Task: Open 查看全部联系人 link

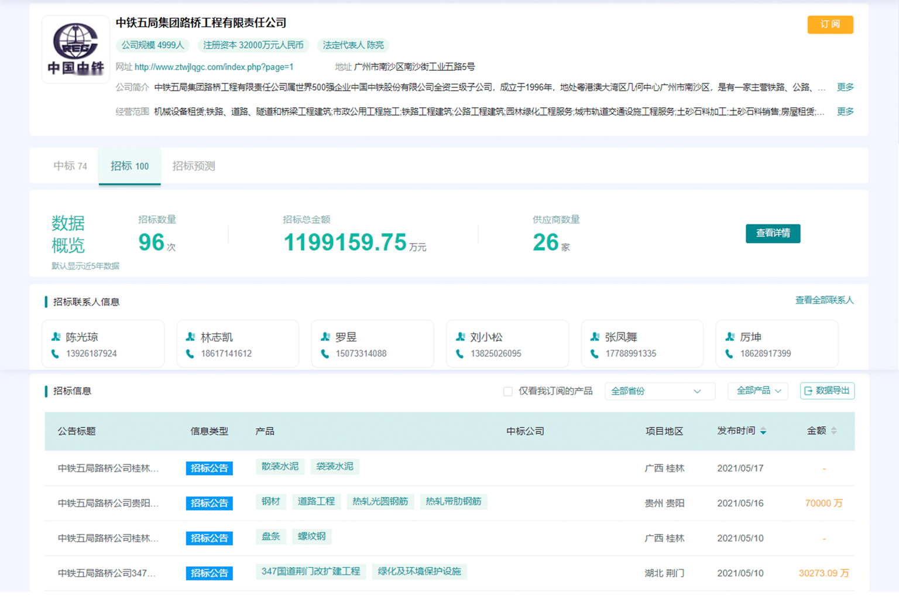Action: [x=824, y=300]
